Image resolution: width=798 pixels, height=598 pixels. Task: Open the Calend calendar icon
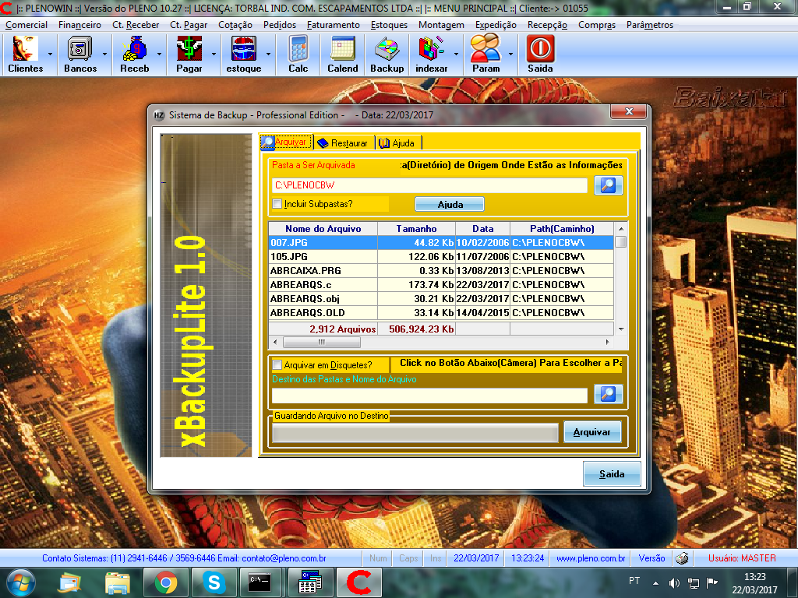(343, 54)
